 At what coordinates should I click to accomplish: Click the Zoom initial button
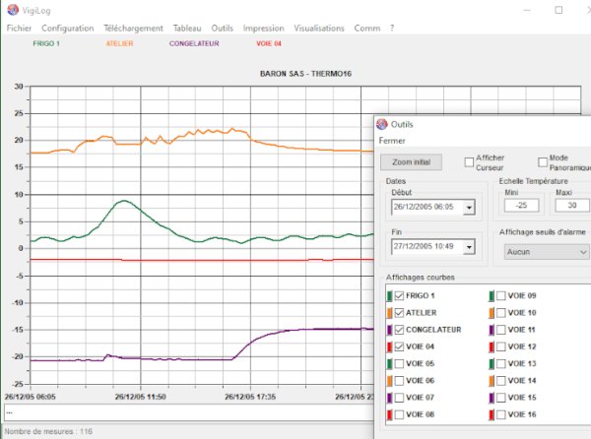tap(411, 162)
